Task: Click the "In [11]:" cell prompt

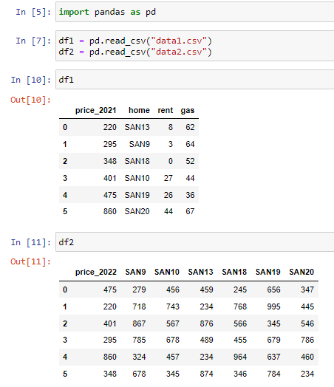Action: (31, 242)
